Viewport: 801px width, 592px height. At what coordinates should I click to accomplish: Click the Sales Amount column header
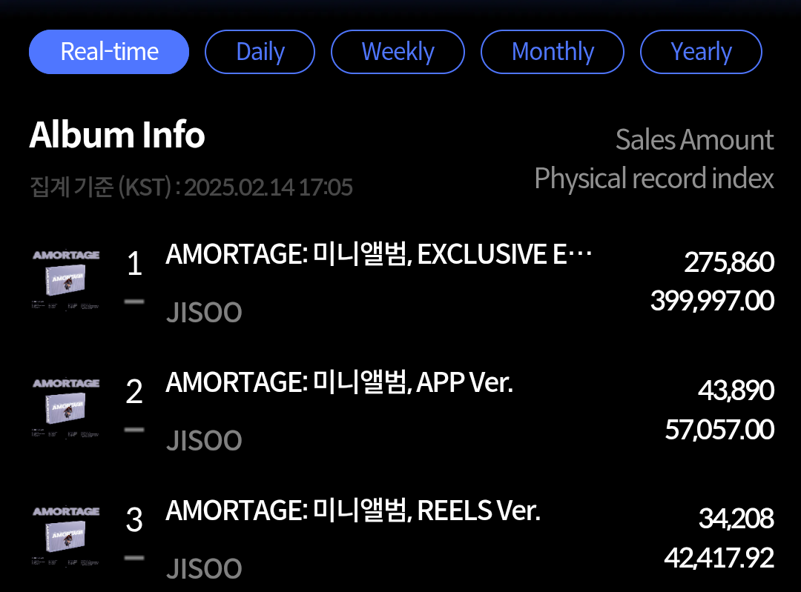(x=694, y=140)
